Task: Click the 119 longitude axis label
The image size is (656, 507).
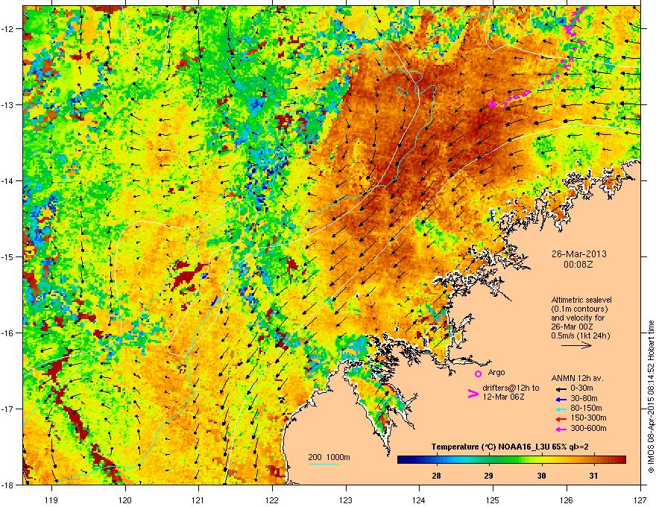Action: tap(51, 500)
